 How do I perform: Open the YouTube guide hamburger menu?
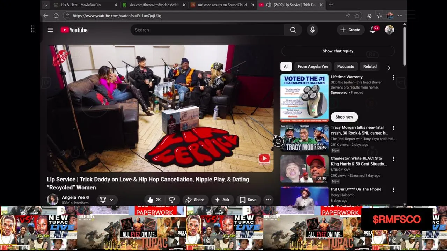pos(50,30)
